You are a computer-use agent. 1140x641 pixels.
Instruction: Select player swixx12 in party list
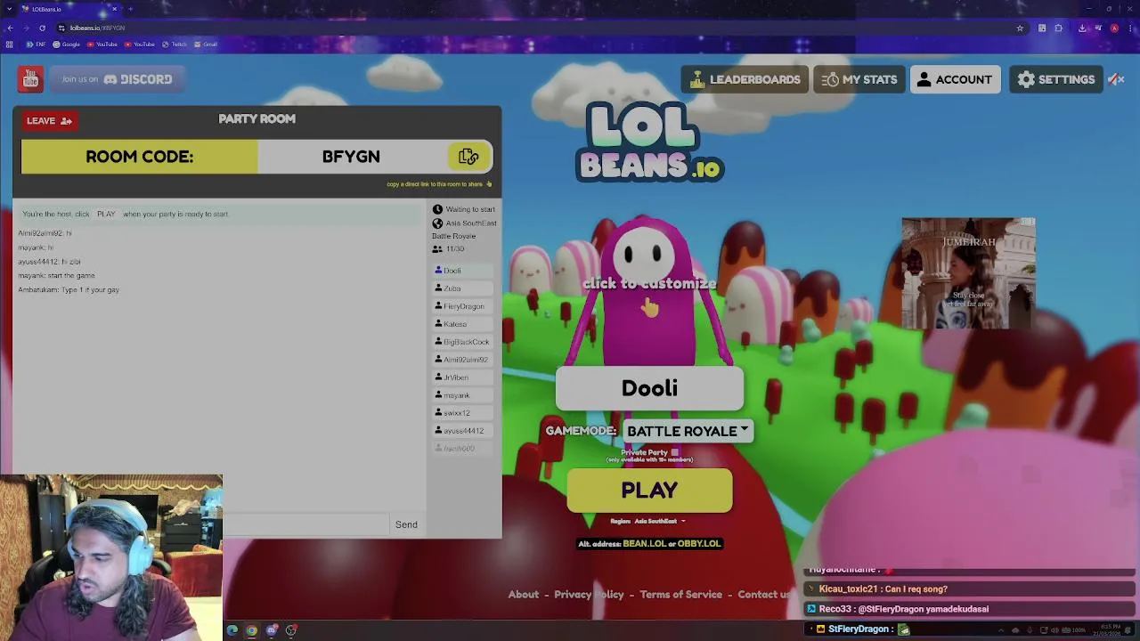[x=462, y=413]
